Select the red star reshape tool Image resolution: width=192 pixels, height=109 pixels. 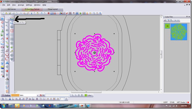[2, 22]
